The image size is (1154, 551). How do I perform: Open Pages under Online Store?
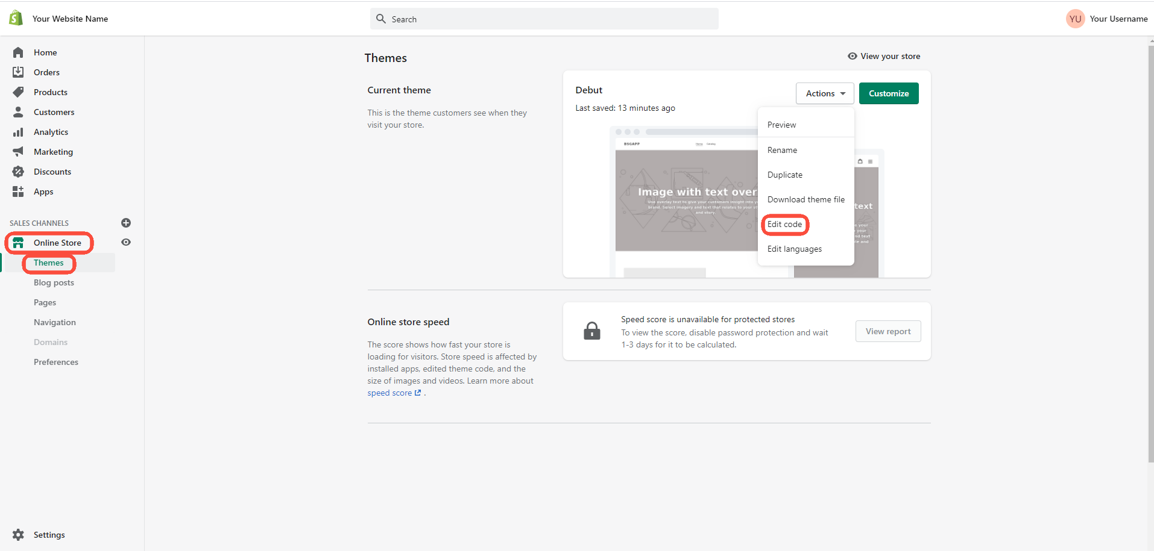point(45,302)
